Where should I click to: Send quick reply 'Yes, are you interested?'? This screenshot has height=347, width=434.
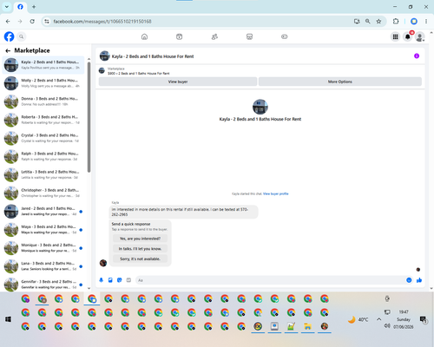tap(140, 239)
